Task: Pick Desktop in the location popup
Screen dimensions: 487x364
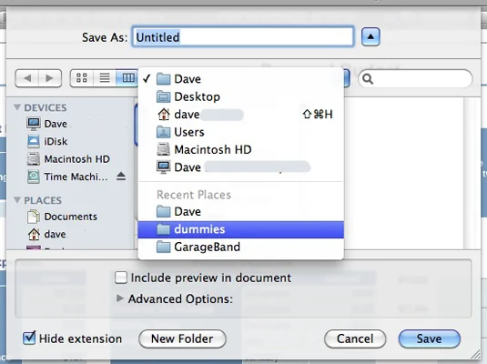Action: point(240,96)
